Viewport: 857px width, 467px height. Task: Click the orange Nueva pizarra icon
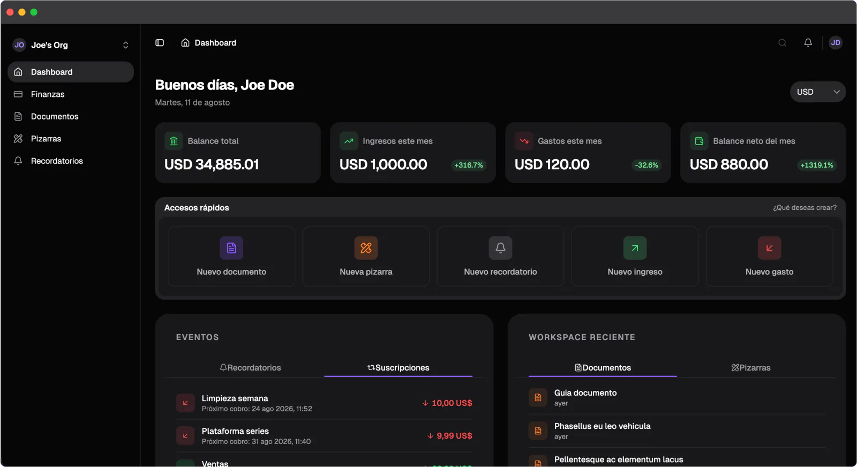[x=366, y=248]
